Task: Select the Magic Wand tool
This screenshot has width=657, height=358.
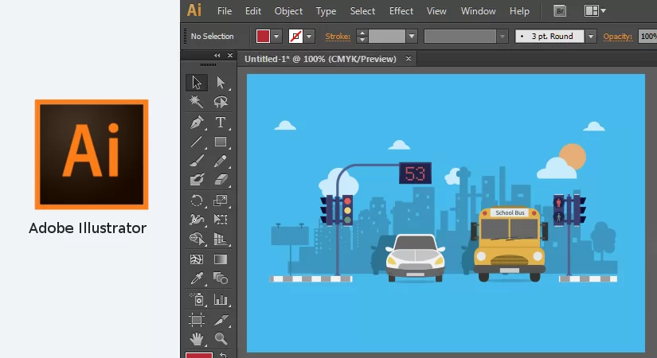Action: click(x=197, y=102)
